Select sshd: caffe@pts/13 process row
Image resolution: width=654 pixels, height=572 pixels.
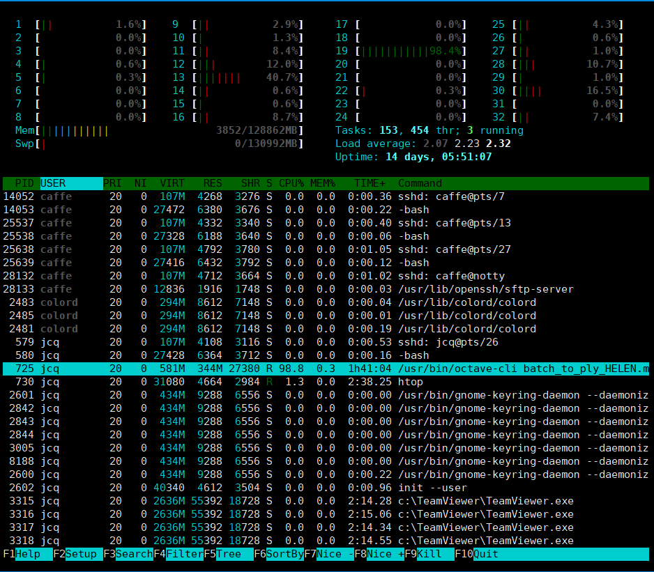326,223
